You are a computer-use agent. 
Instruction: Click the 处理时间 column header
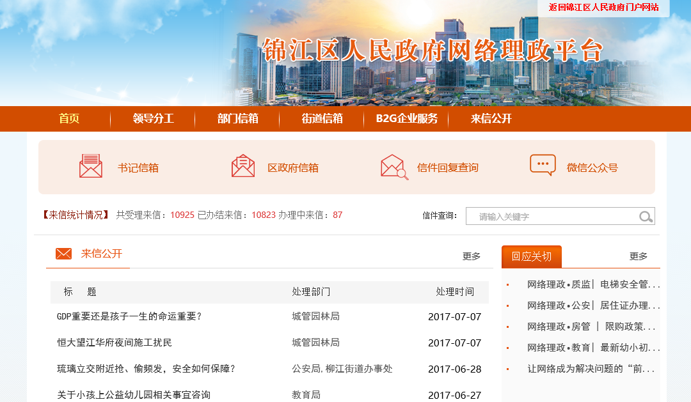455,292
